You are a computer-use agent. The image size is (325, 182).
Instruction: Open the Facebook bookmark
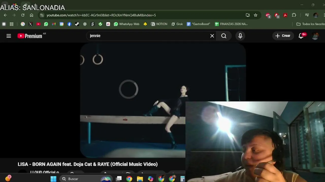click(x=69, y=24)
